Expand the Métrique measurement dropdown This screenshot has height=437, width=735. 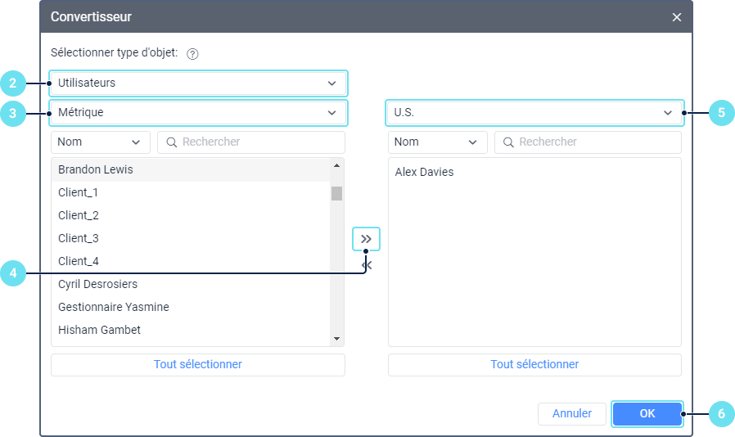click(198, 112)
